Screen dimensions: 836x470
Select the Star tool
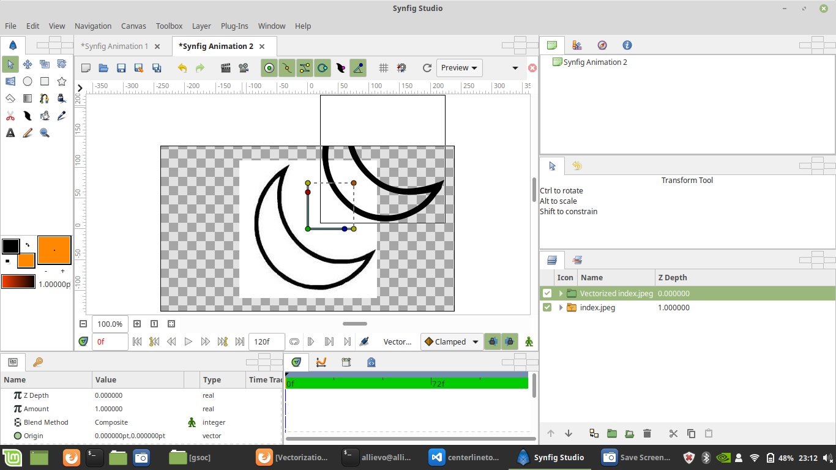click(x=61, y=81)
